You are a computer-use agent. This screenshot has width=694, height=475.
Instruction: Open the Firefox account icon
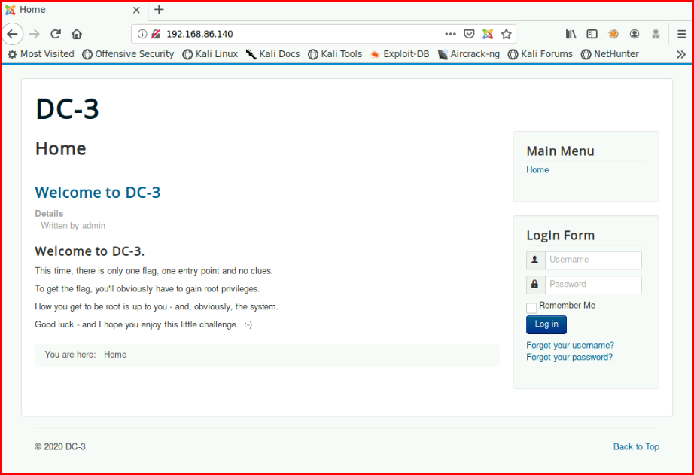click(635, 34)
